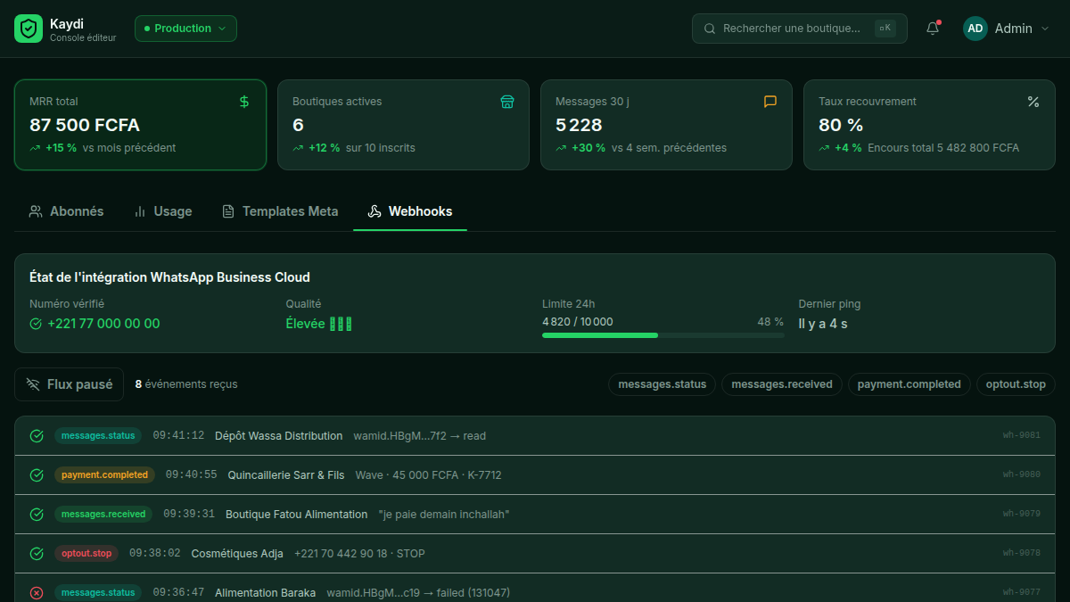Filter events by messages.status chip

click(x=662, y=384)
